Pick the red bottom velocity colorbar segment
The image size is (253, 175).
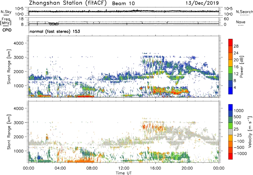pyautogui.click(x=231, y=156)
